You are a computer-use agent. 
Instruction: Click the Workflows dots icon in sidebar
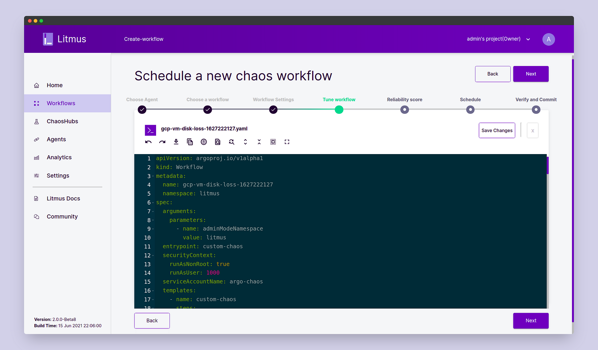tap(36, 103)
